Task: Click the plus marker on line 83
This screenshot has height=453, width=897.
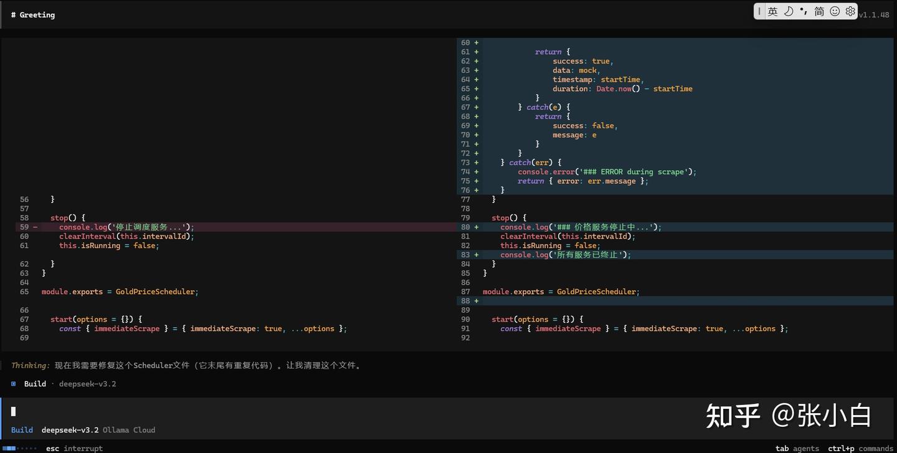Action: pos(477,255)
